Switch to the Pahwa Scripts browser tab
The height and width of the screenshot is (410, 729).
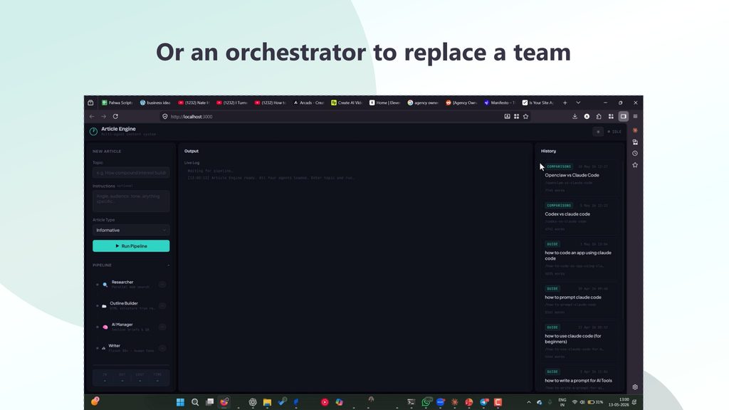click(x=117, y=102)
